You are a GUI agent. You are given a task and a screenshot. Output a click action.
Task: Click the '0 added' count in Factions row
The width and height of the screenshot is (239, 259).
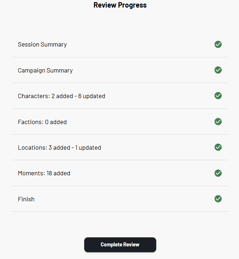coord(56,122)
